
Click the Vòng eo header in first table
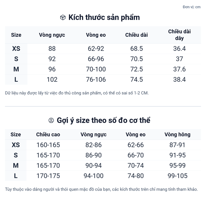coord(96,35)
